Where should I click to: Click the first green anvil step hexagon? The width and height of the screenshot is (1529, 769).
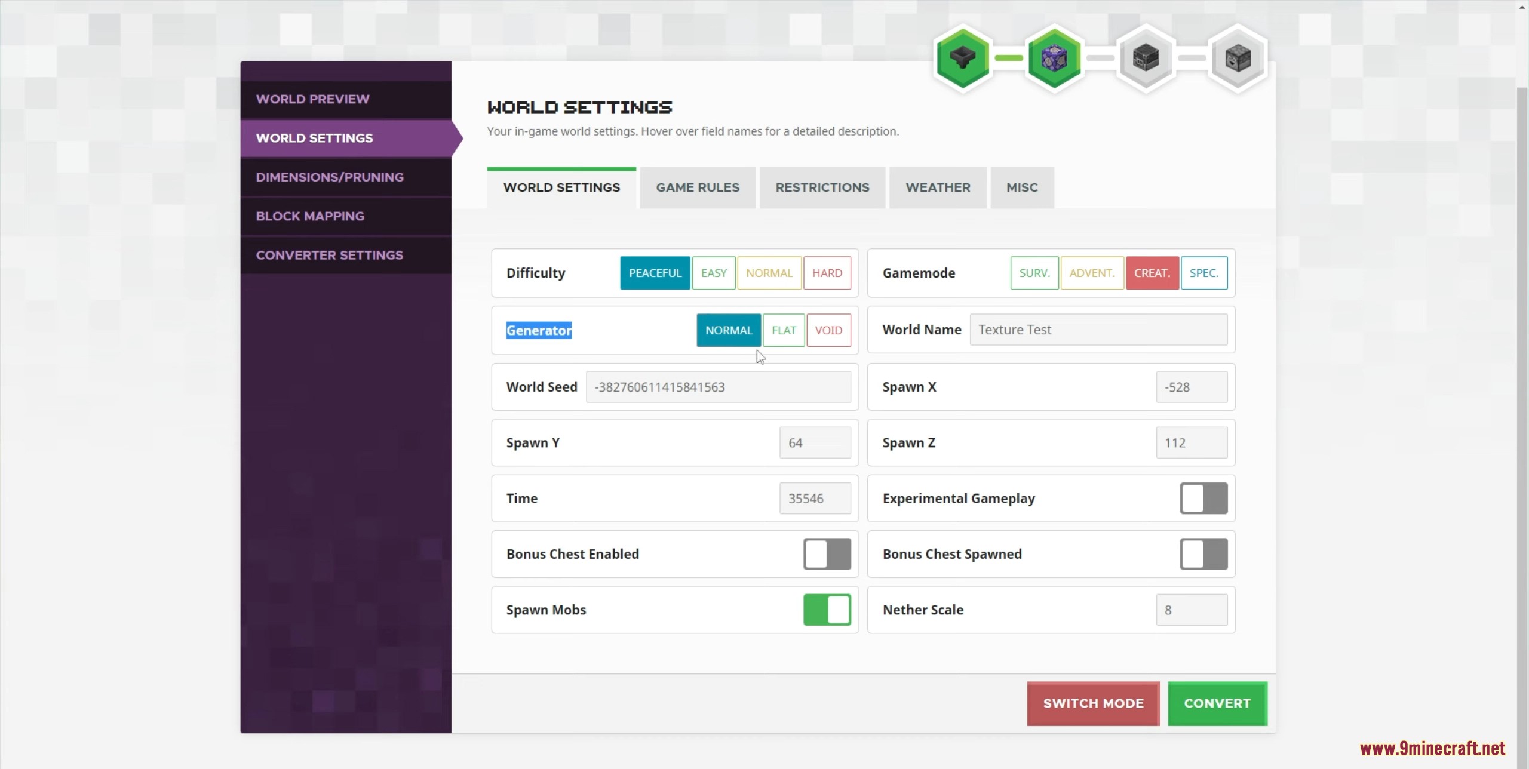[963, 58]
